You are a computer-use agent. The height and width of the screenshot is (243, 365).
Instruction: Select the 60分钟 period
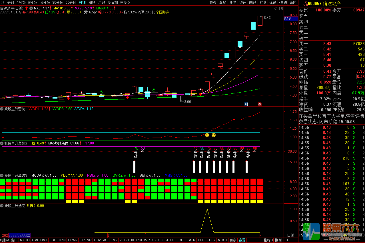[71, 3]
